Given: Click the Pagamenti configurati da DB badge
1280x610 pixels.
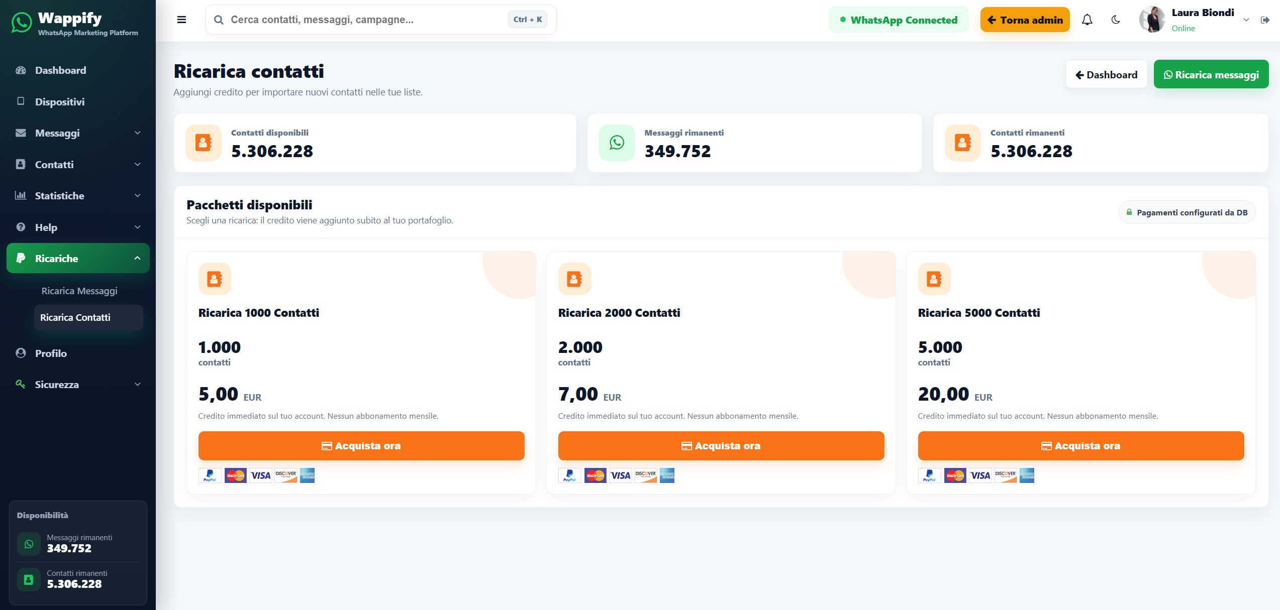Looking at the screenshot, I should pos(1187,212).
